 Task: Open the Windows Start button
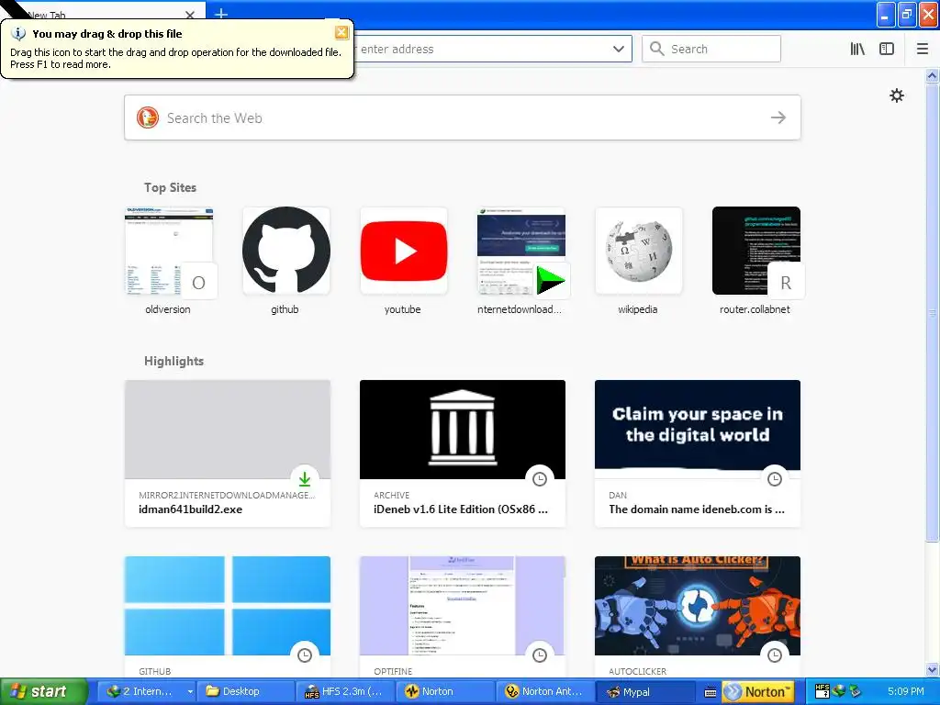[x=43, y=691]
